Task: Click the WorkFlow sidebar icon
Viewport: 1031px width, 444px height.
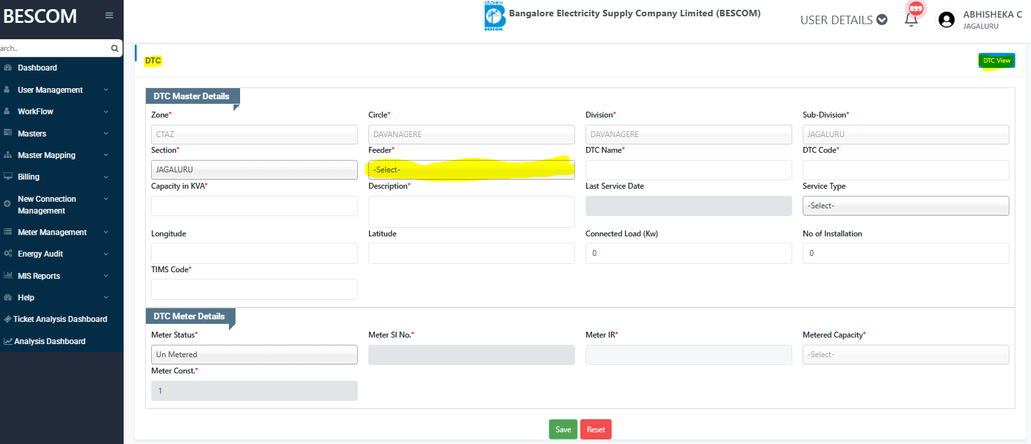Action: click(x=7, y=111)
